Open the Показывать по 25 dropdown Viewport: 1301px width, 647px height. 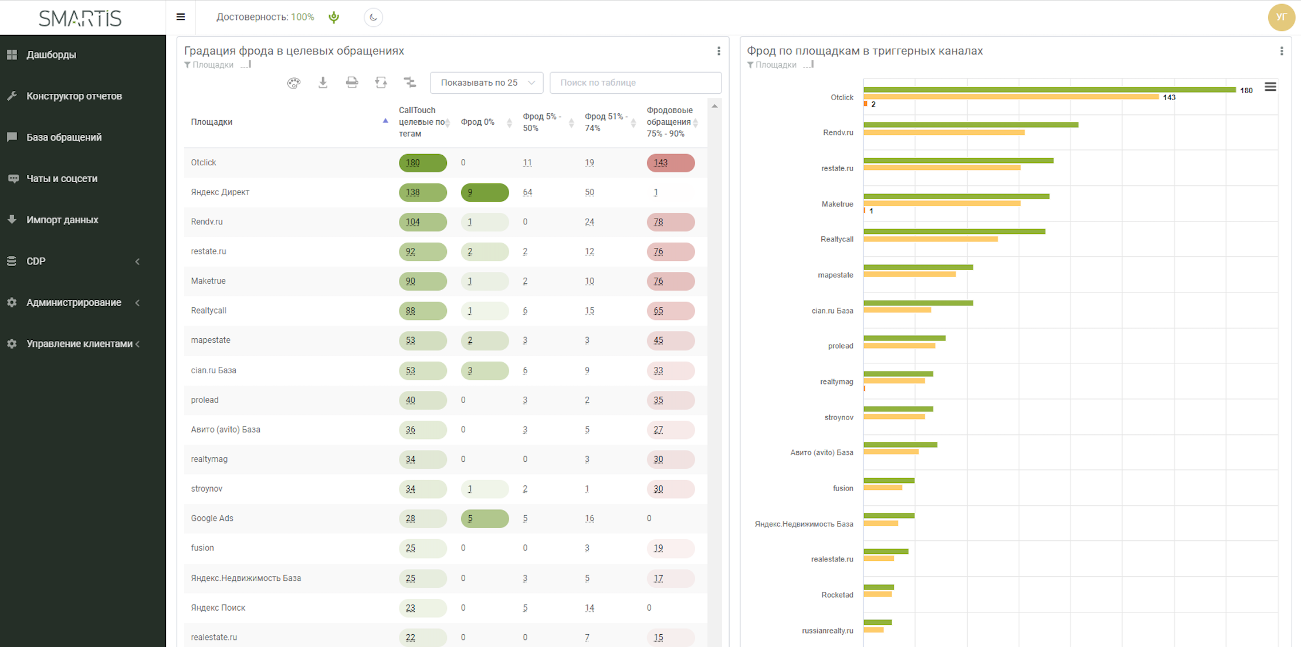[486, 83]
